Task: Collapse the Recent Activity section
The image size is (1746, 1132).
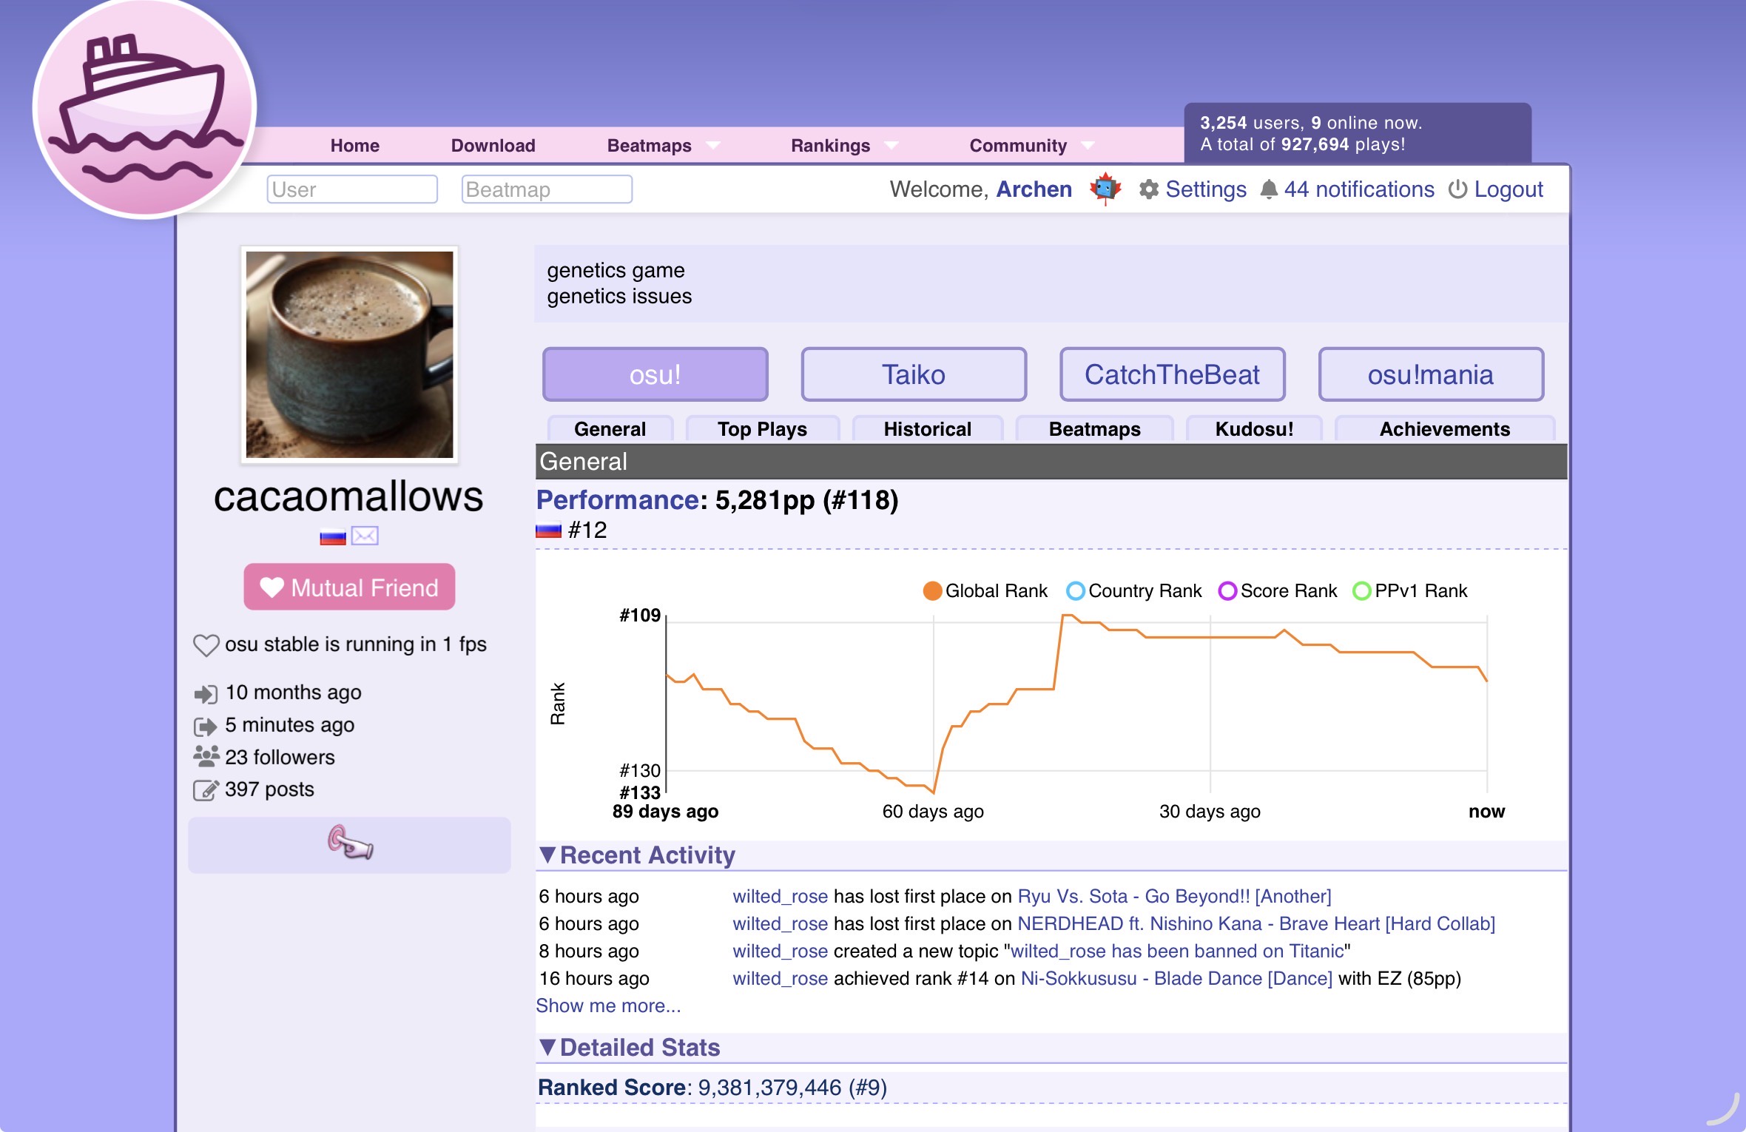Action: pyautogui.click(x=548, y=855)
